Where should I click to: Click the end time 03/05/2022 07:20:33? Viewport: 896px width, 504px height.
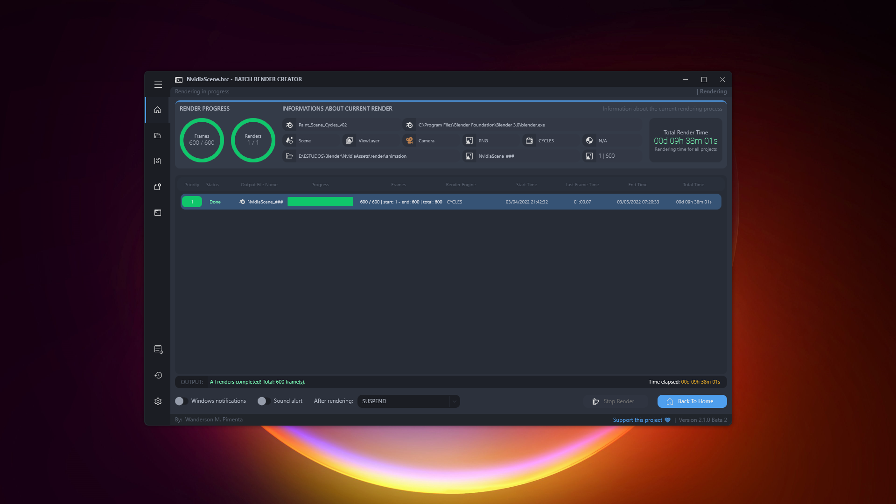638,202
